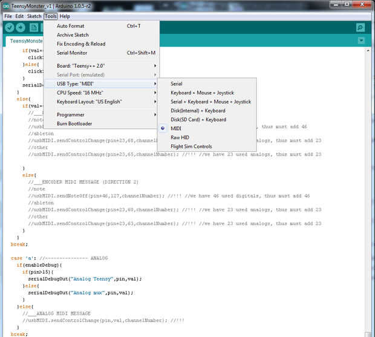The width and height of the screenshot is (375, 337).
Task: Select Fix Encoding & Reload
Action: [x=102, y=44]
